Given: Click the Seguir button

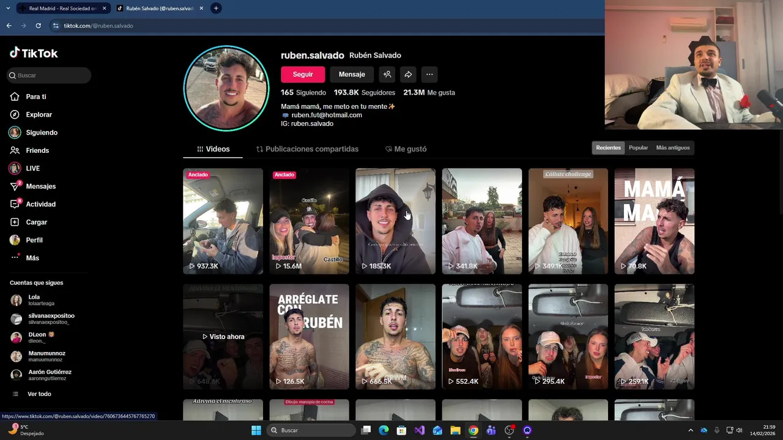Looking at the screenshot, I should click(x=303, y=75).
